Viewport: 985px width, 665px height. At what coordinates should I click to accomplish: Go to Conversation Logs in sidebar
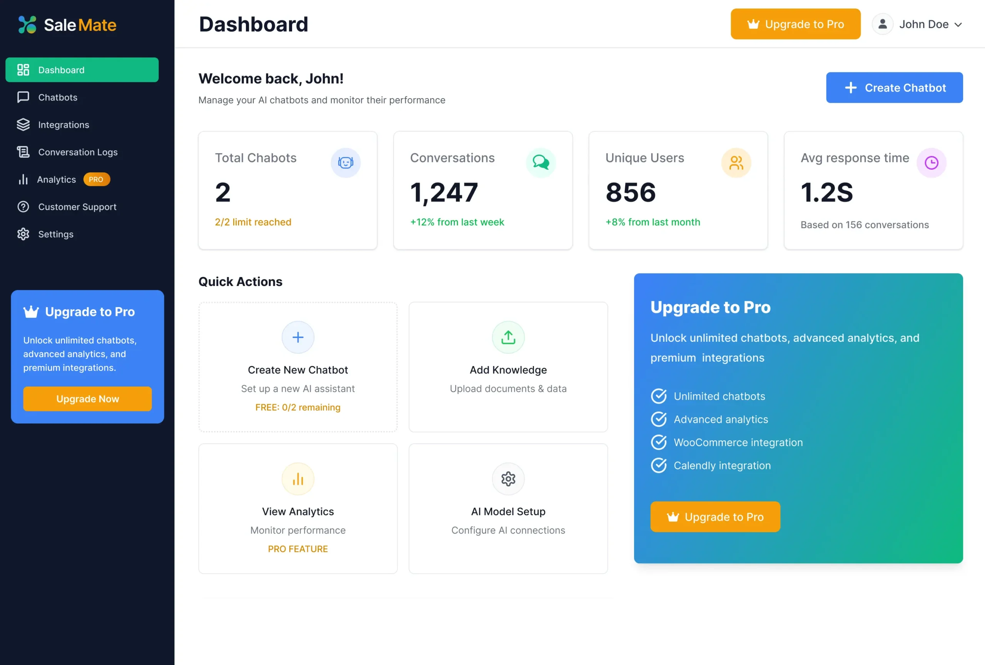click(78, 152)
